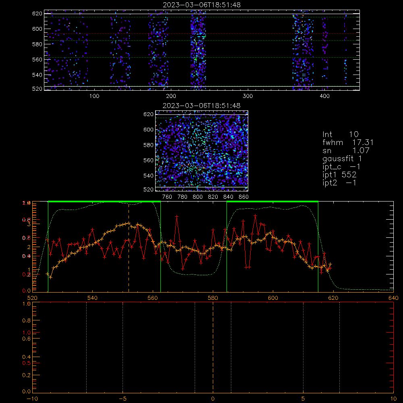Screen dimensions: 403x403
Task: Click the wide top spectrogram image
Action: tap(202, 50)
